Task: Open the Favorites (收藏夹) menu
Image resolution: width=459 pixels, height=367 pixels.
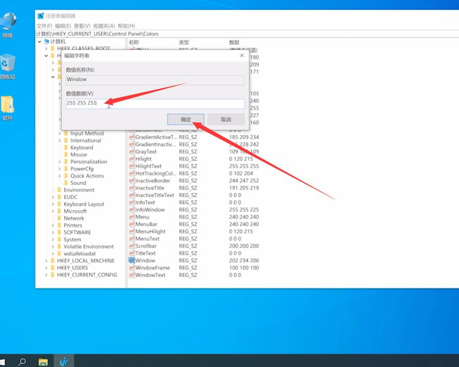Action: (104, 26)
